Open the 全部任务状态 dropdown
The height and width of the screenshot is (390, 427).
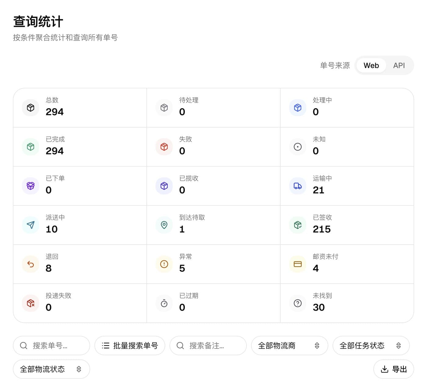pos(371,346)
